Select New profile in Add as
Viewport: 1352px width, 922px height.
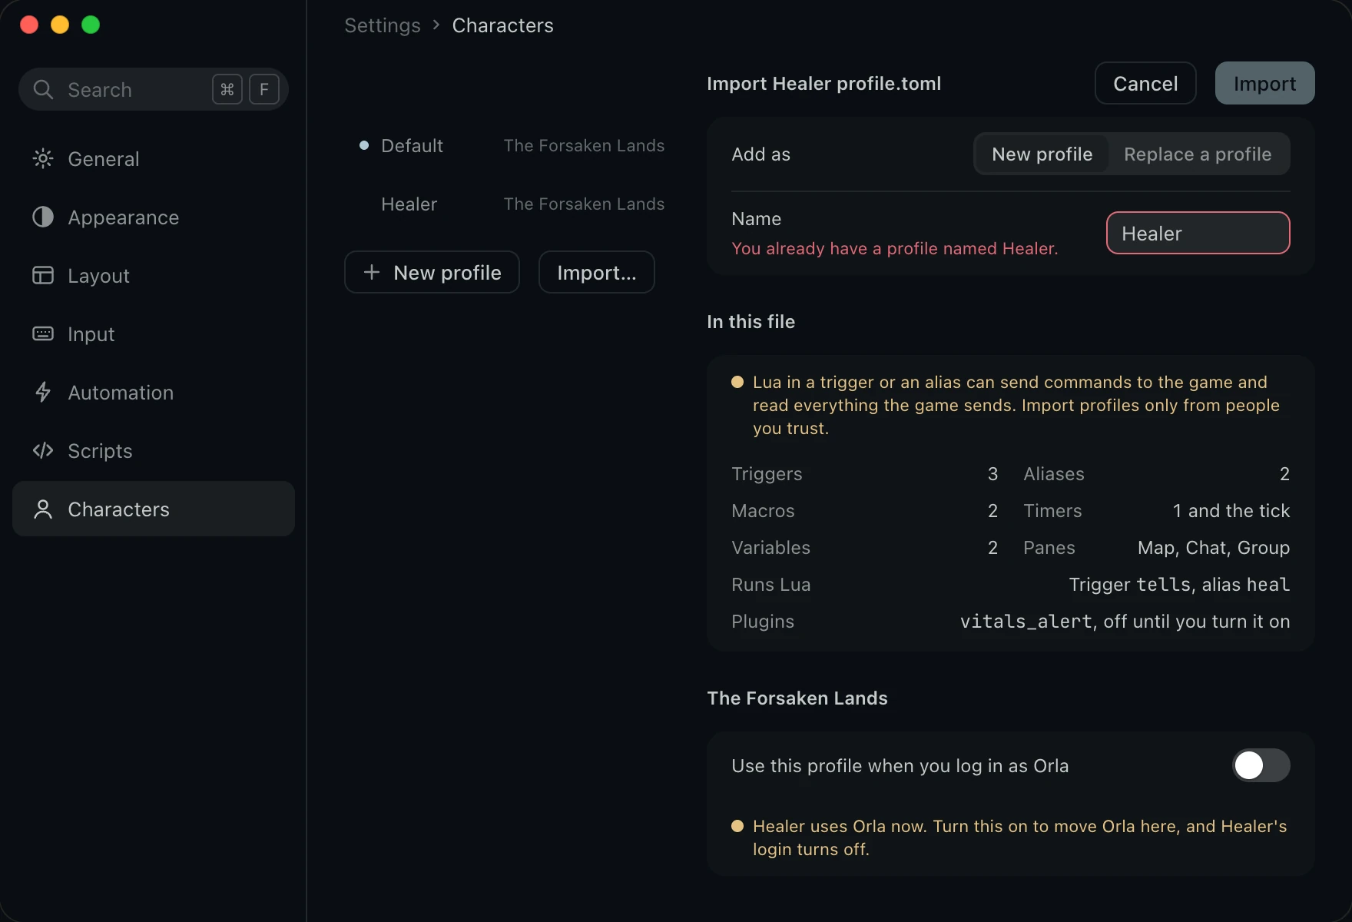(1042, 154)
